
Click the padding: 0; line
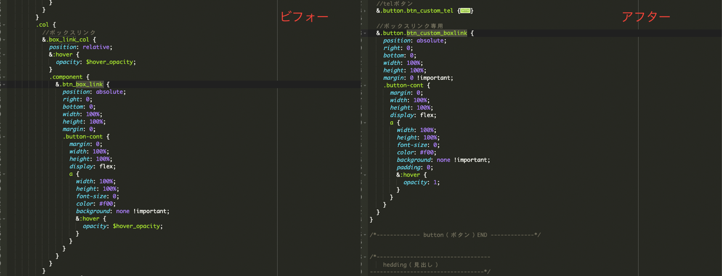click(415, 167)
